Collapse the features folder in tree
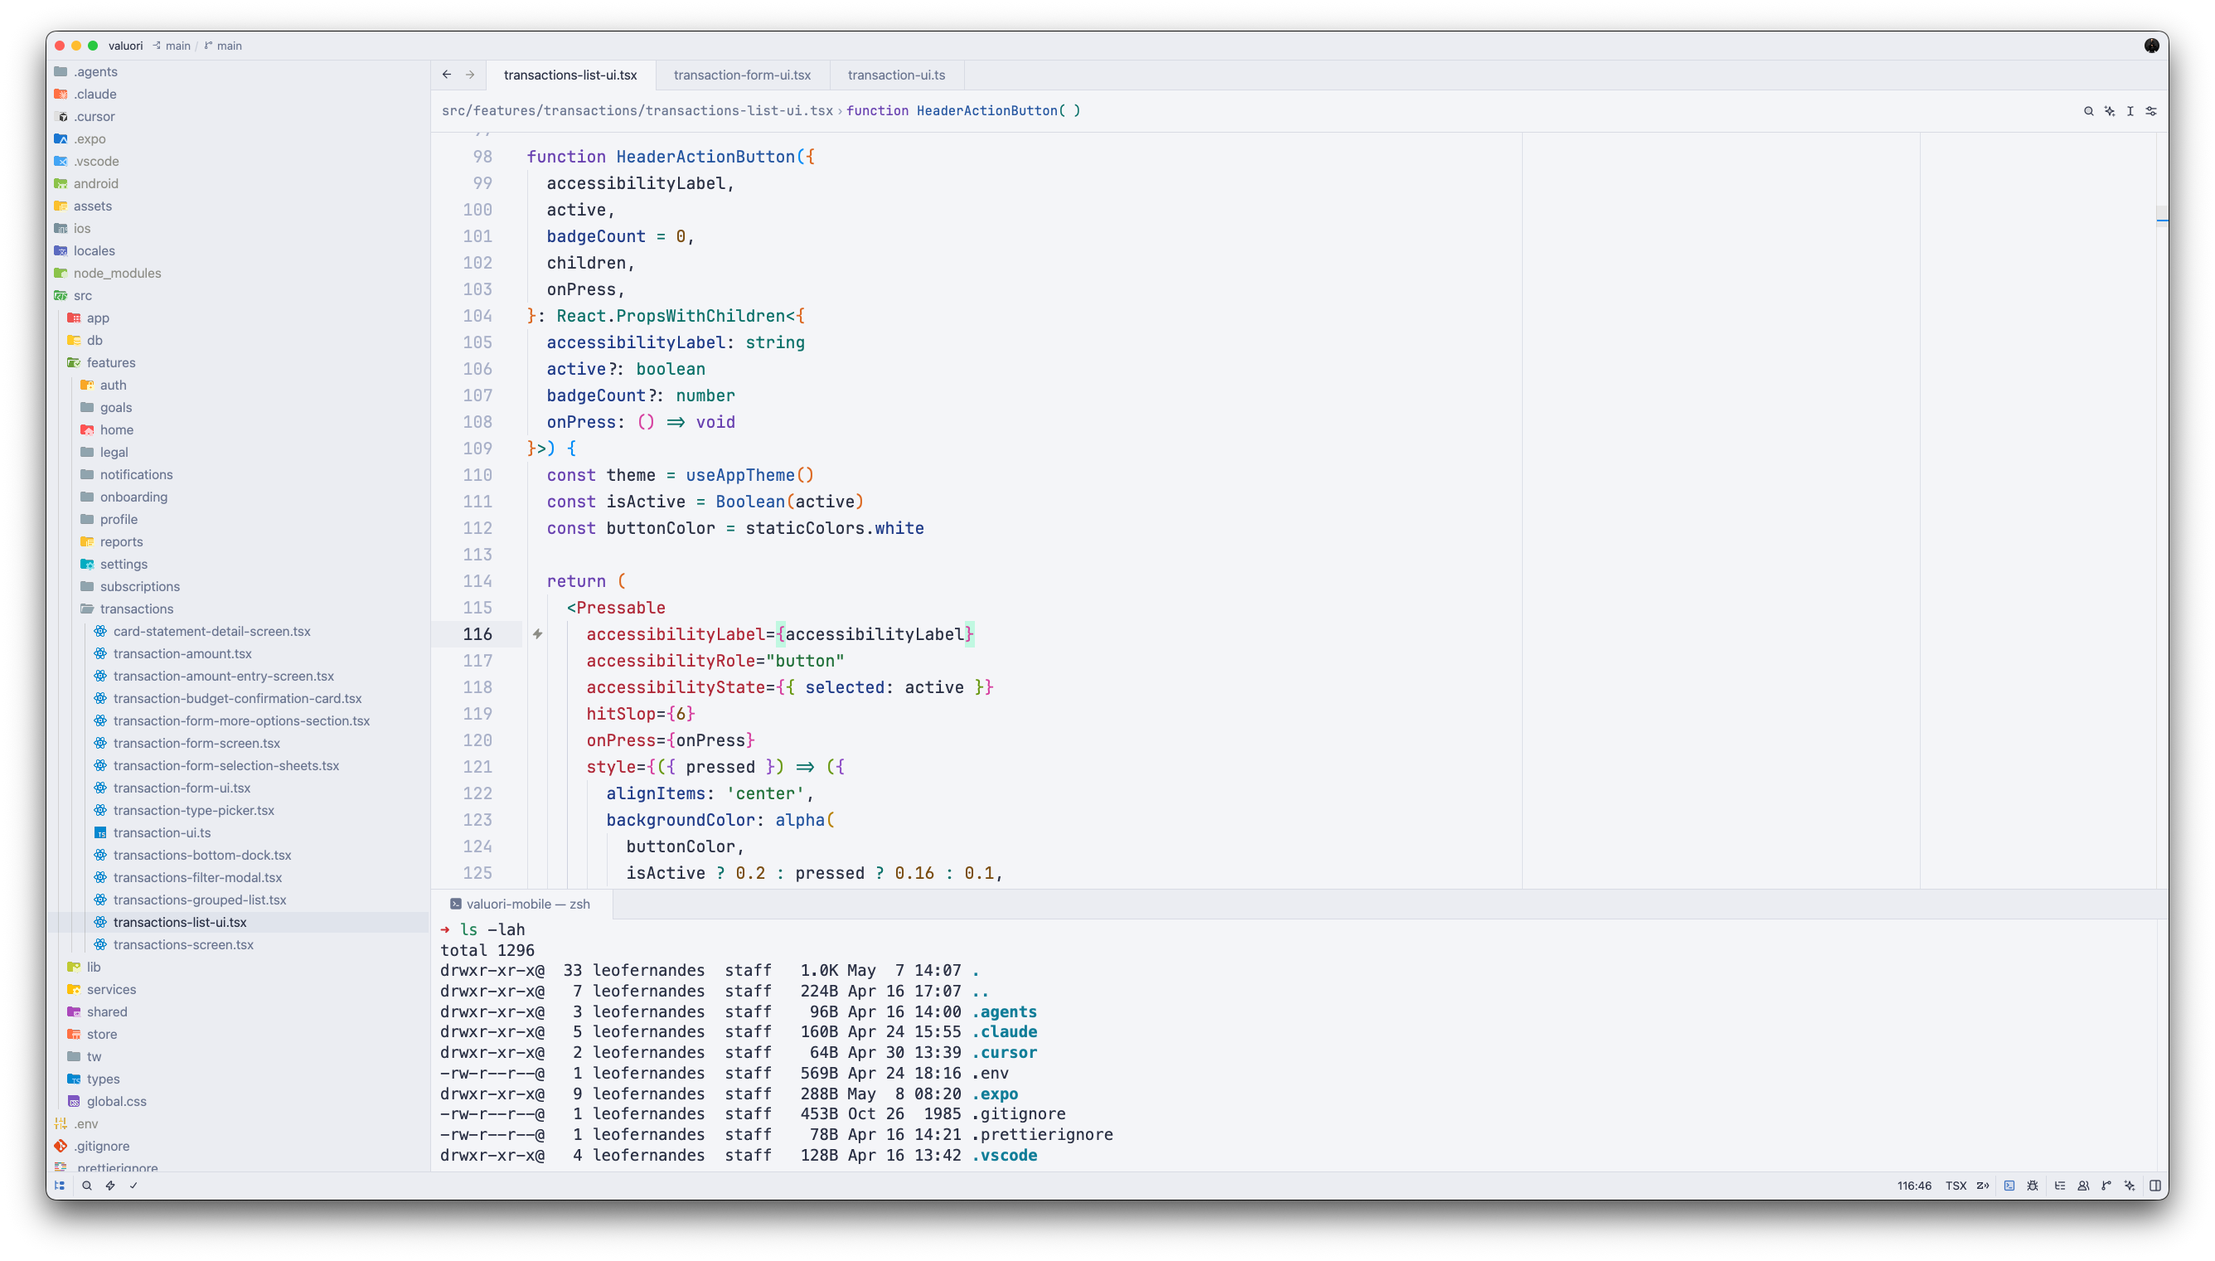The height and width of the screenshot is (1261, 2215). pyautogui.click(x=111, y=363)
